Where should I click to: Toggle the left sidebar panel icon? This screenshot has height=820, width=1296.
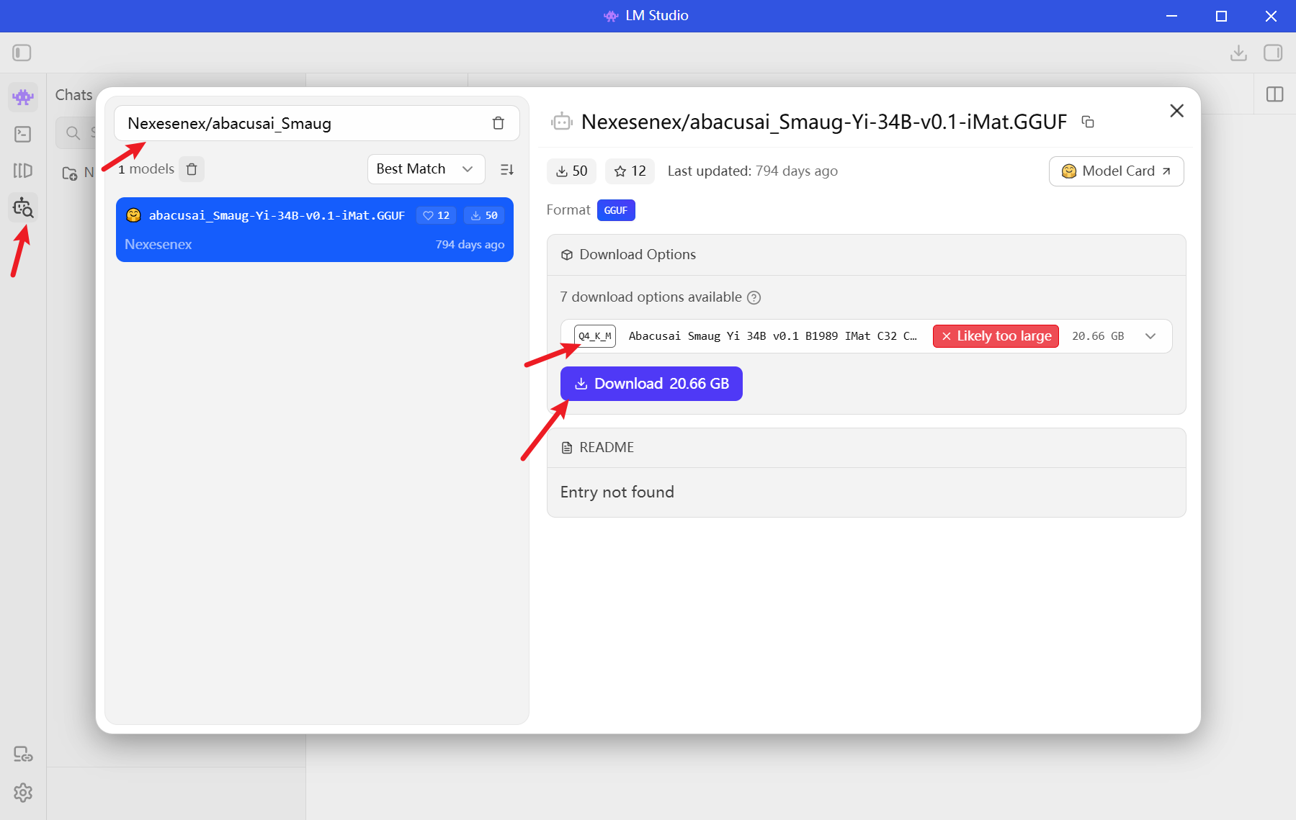tap(22, 53)
